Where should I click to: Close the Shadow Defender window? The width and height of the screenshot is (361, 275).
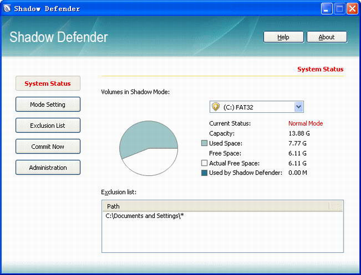click(351, 8)
